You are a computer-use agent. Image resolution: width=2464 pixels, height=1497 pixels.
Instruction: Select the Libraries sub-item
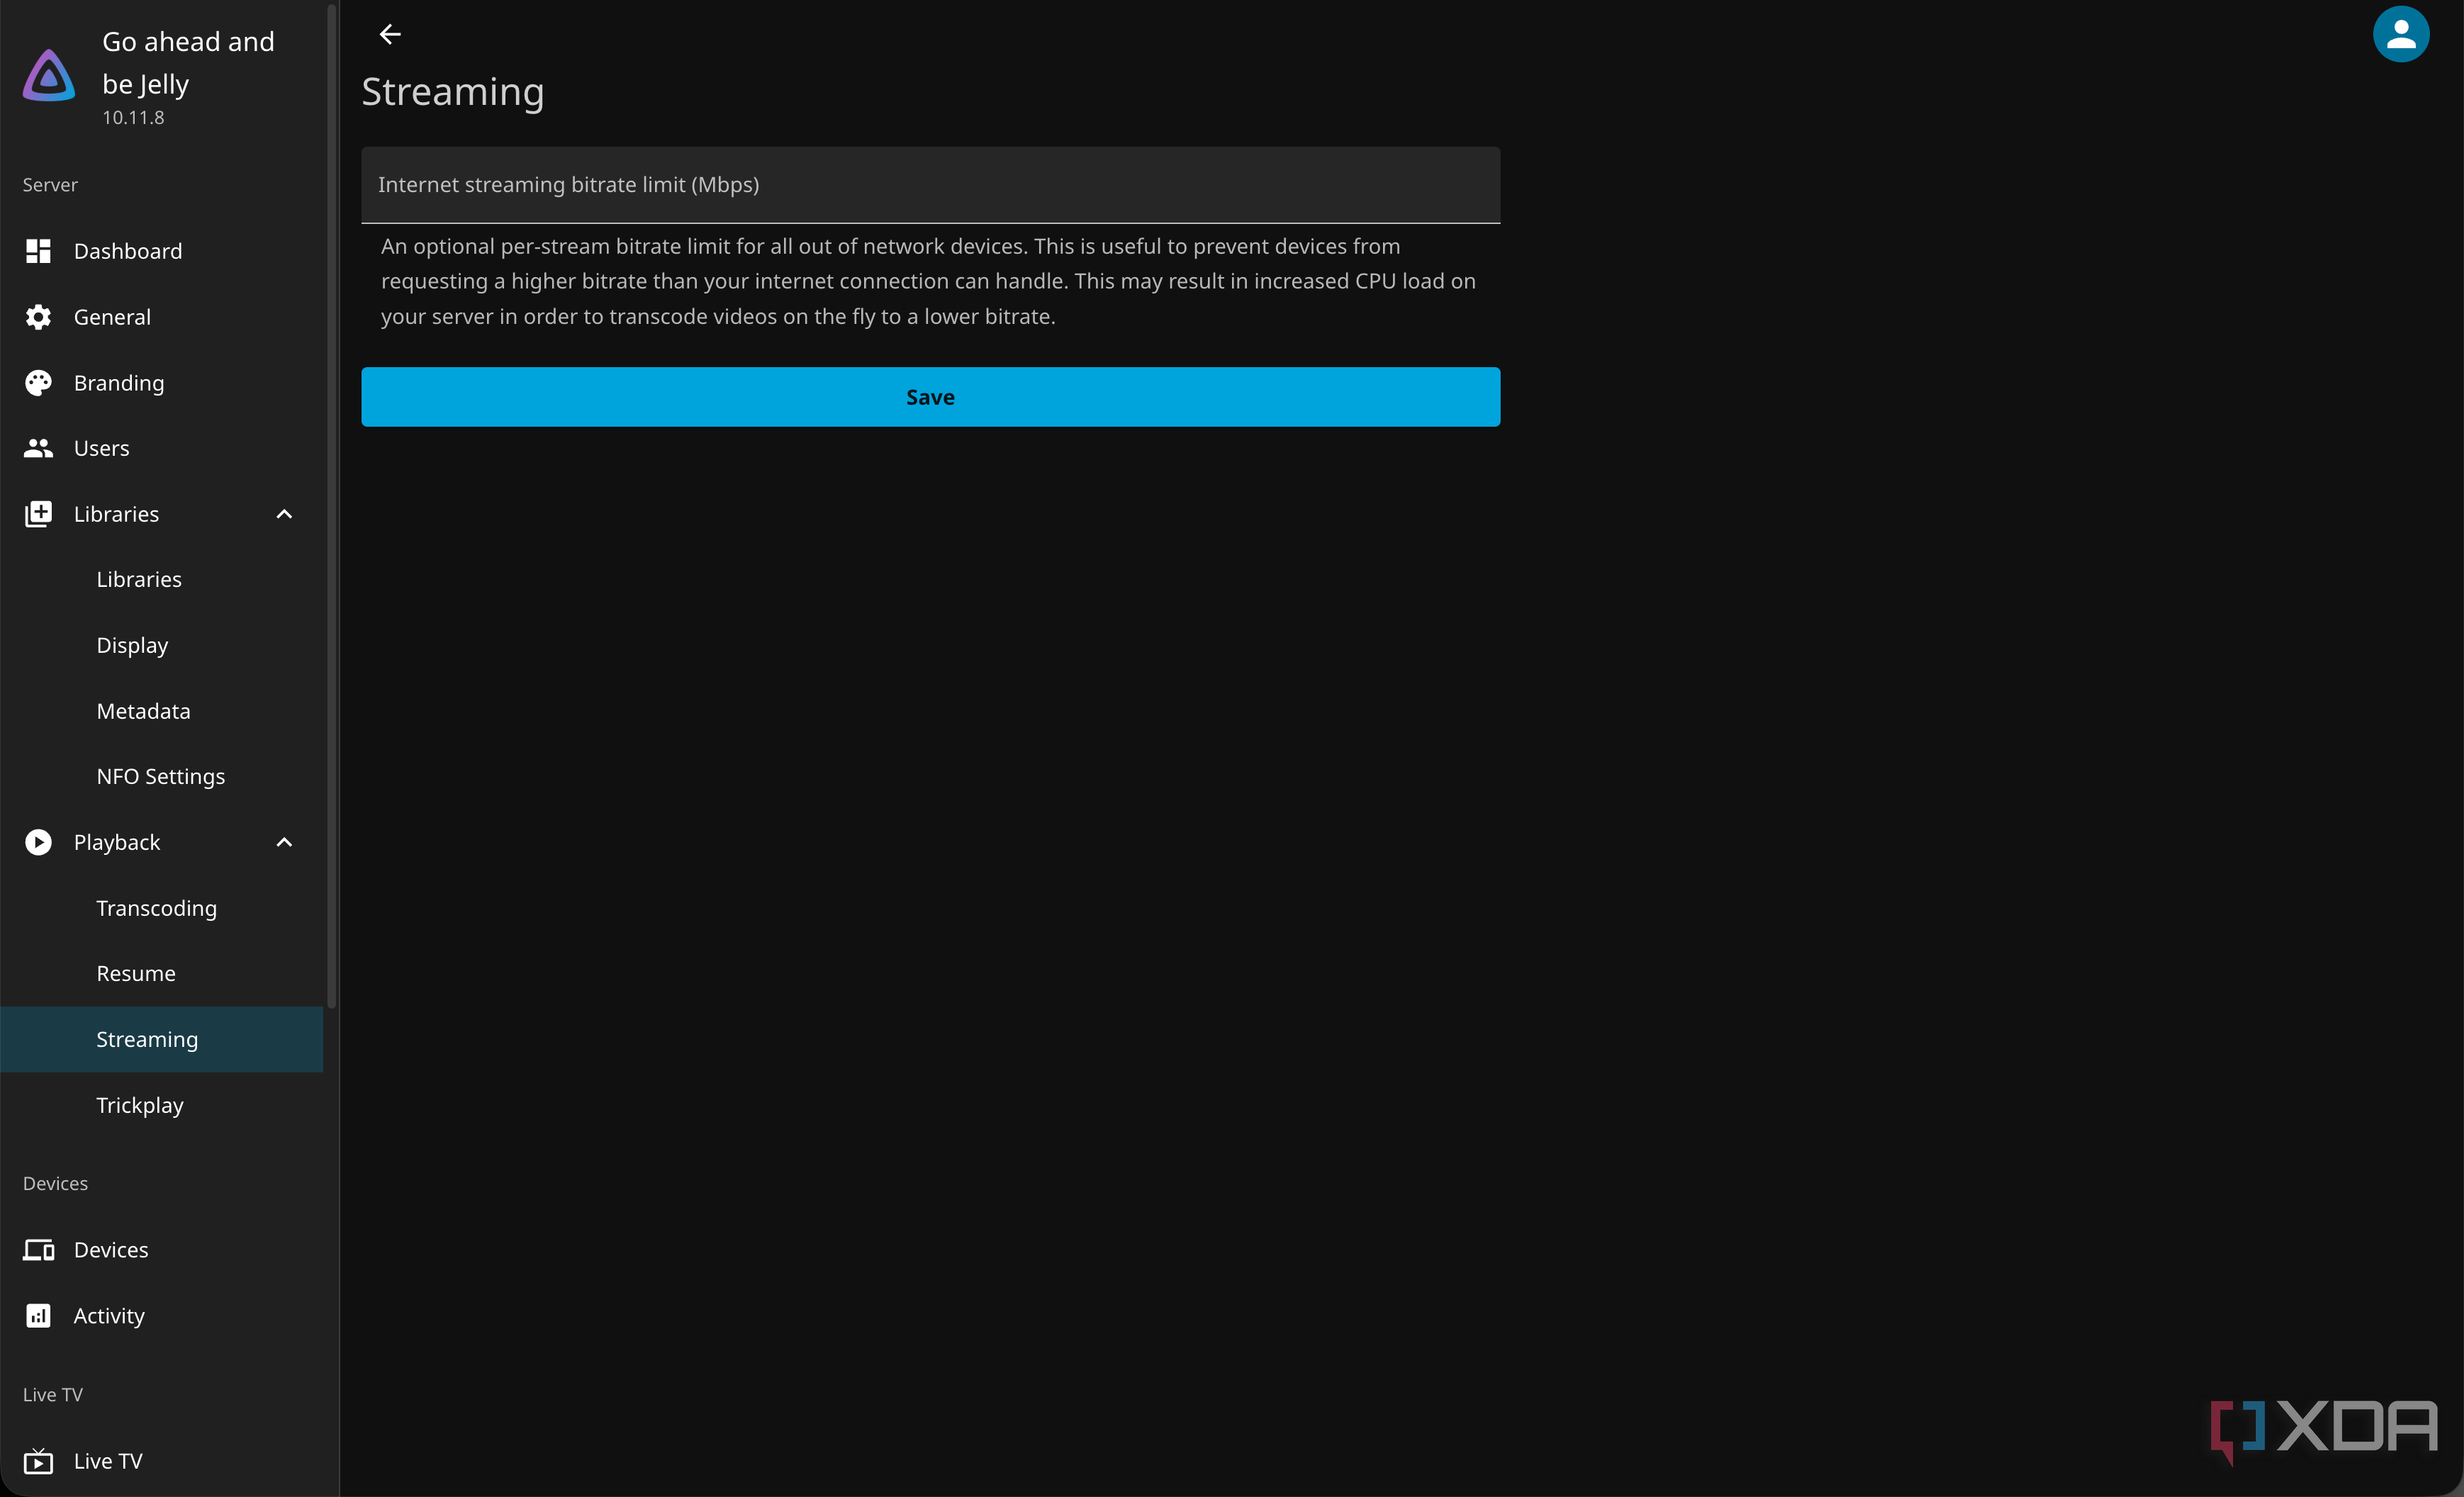162,580
